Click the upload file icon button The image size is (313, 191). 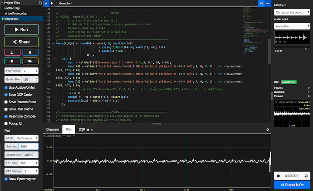click(12, 53)
